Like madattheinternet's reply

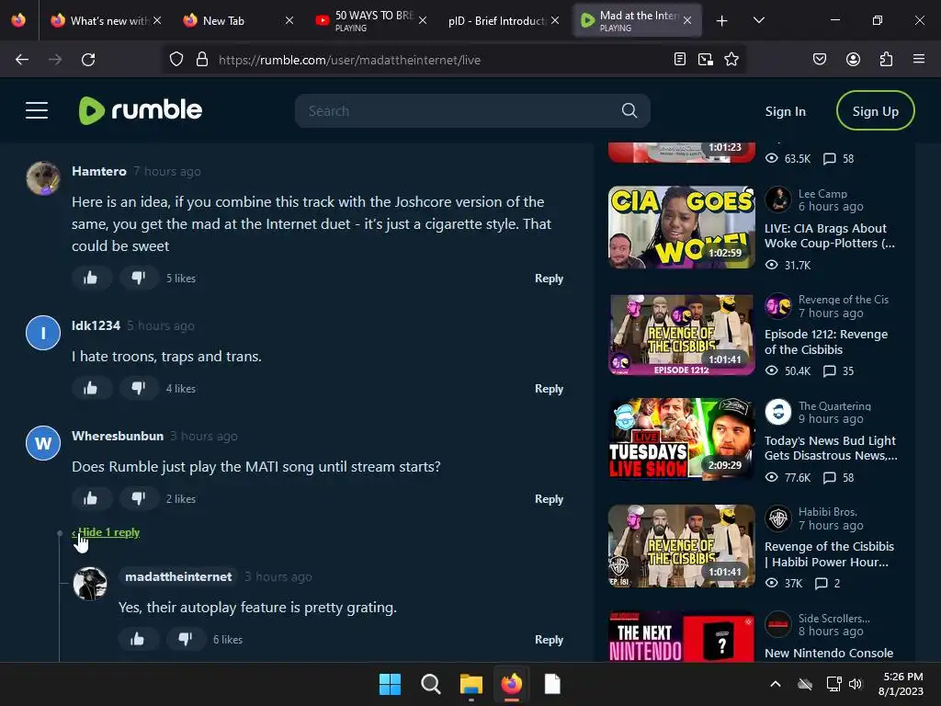point(138,640)
